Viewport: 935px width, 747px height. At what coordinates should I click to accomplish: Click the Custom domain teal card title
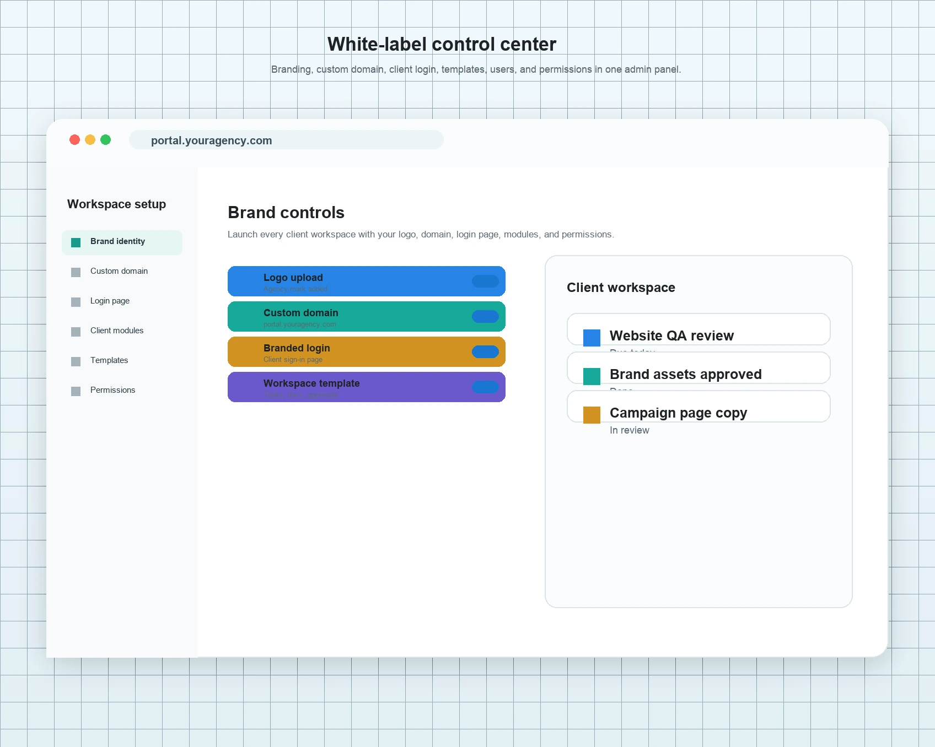(301, 313)
